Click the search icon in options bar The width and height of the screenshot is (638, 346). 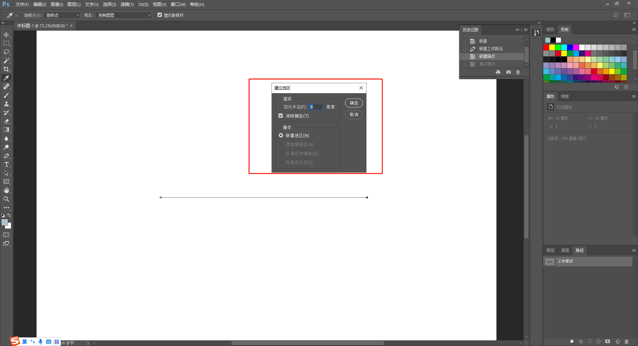click(x=616, y=15)
